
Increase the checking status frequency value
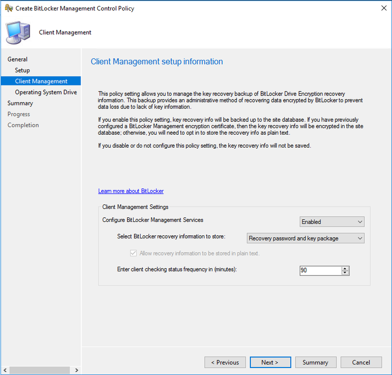click(345, 268)
